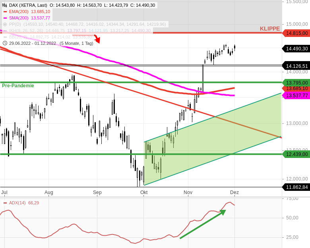Click the open value O: 14.543,80
This screenshot has width=310, height=248.
62,5
